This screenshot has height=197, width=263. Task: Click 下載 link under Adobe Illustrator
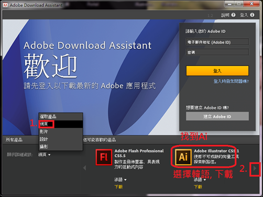[x=198, y=187]
